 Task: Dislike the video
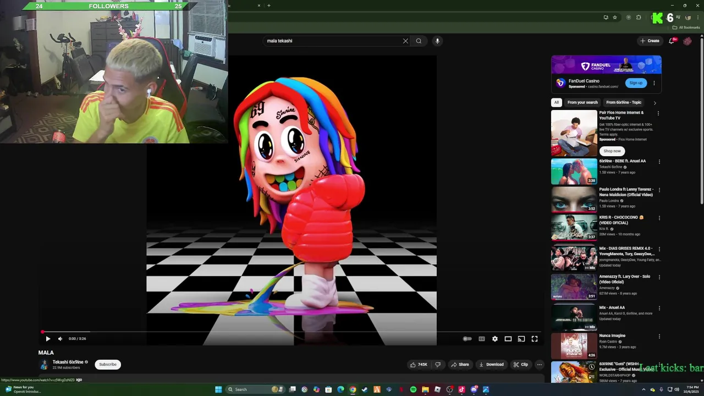click(438, 364)
